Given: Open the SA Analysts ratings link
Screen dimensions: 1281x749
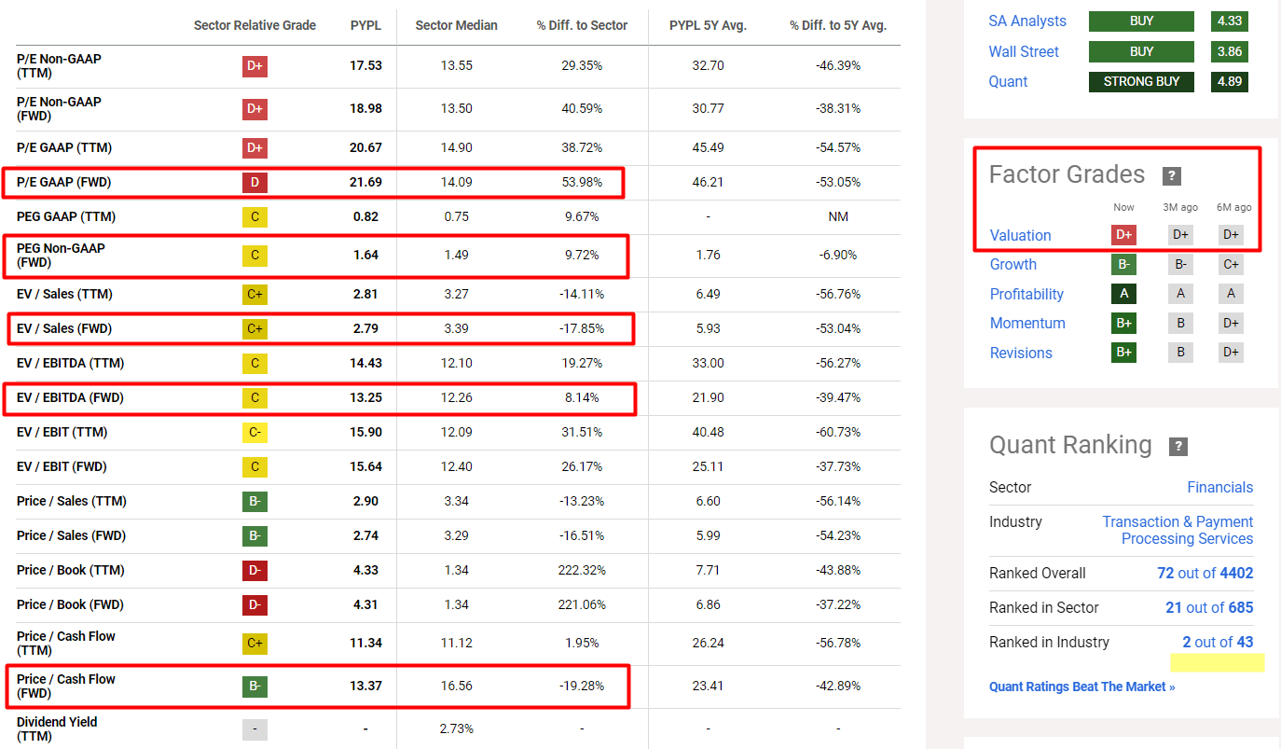Looking at the screenshot, I should point(1027,21).
